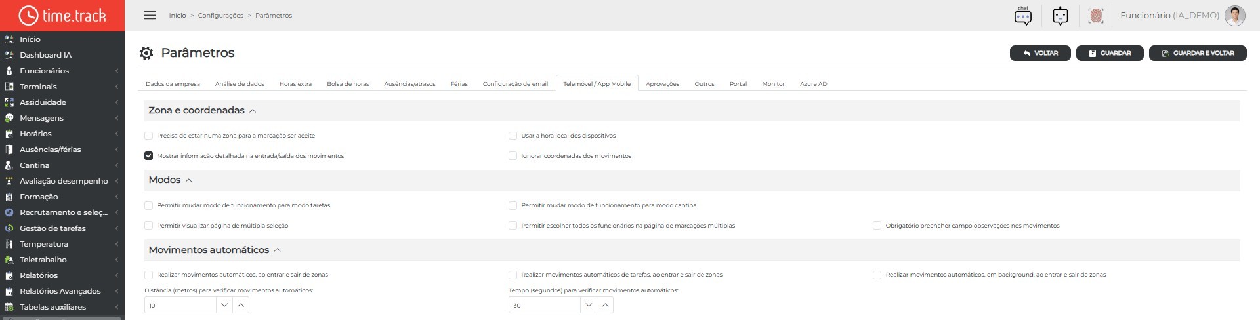
Task: Click the tempo (segundos) input field
Action: pyautogui.click(x=545, y=305)
